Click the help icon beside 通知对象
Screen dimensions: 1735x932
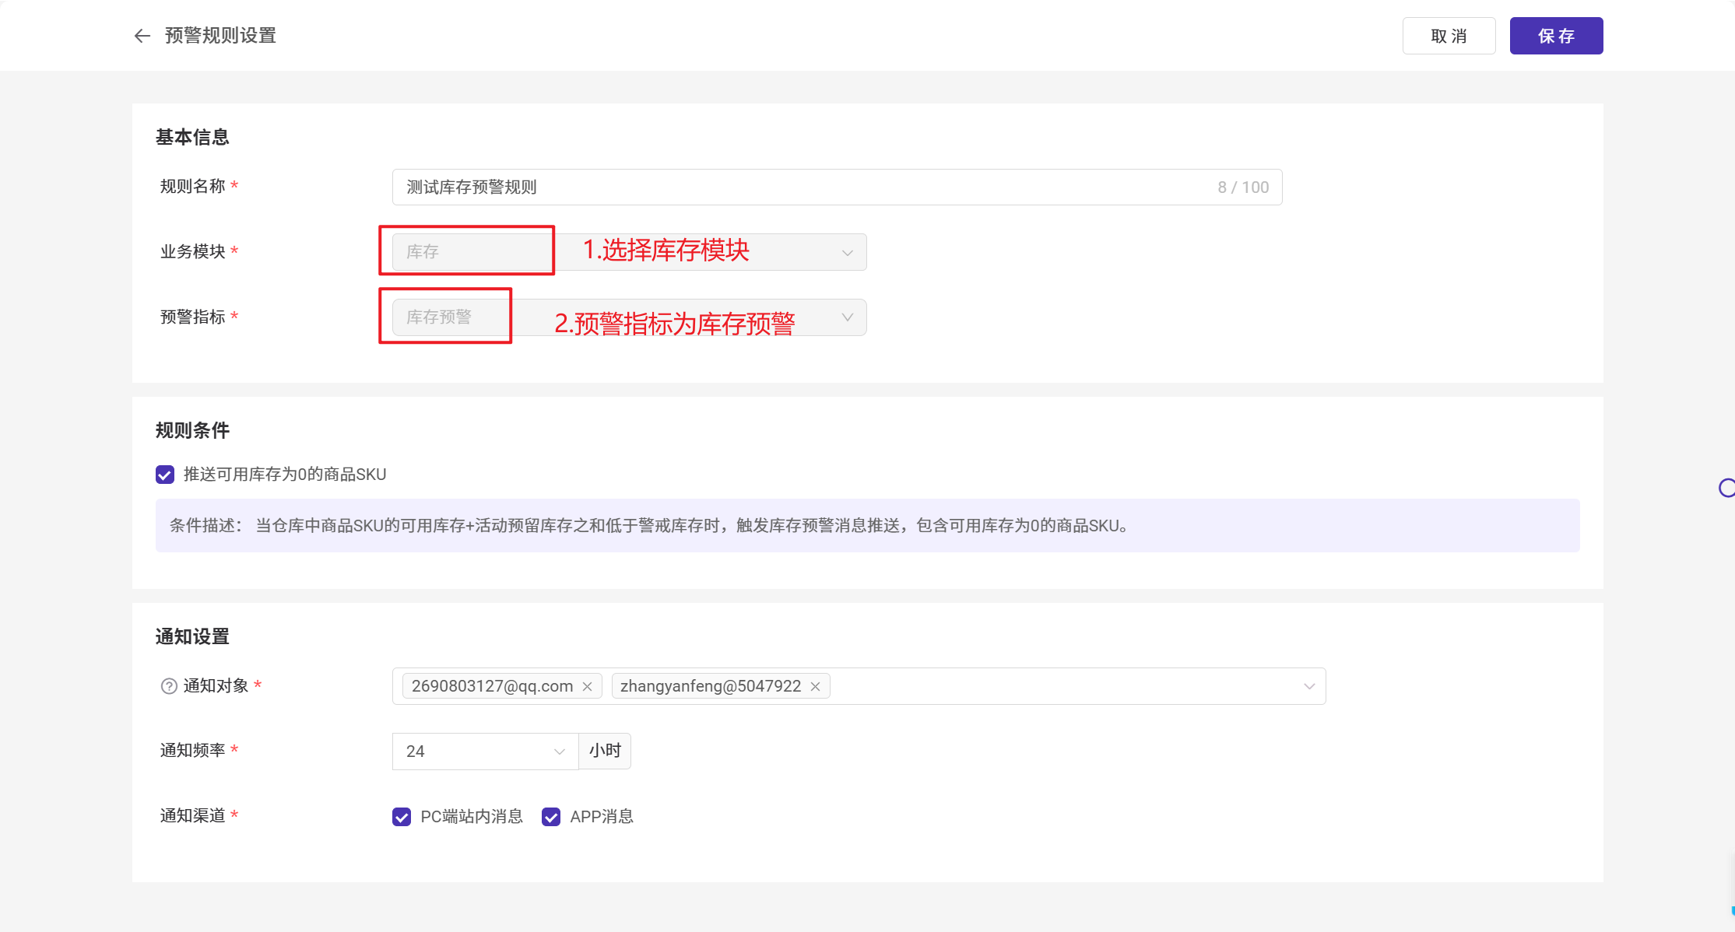tap(169, 686)
